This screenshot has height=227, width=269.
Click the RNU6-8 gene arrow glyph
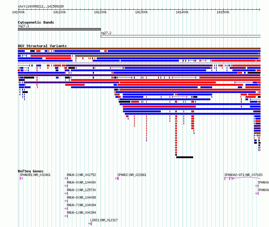(x=66, y=201)
